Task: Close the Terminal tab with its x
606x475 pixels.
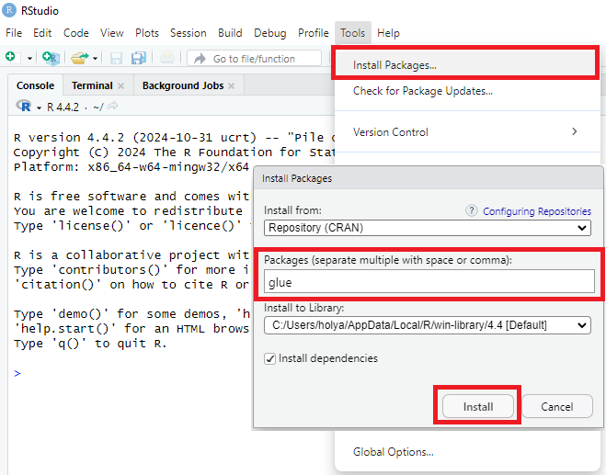Action: [x=120, y=85]
